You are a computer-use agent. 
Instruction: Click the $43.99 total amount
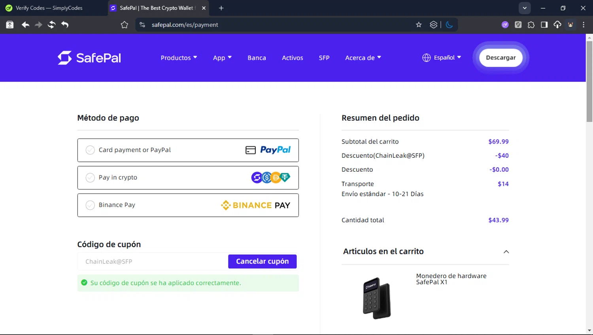[x=498, y=220]
